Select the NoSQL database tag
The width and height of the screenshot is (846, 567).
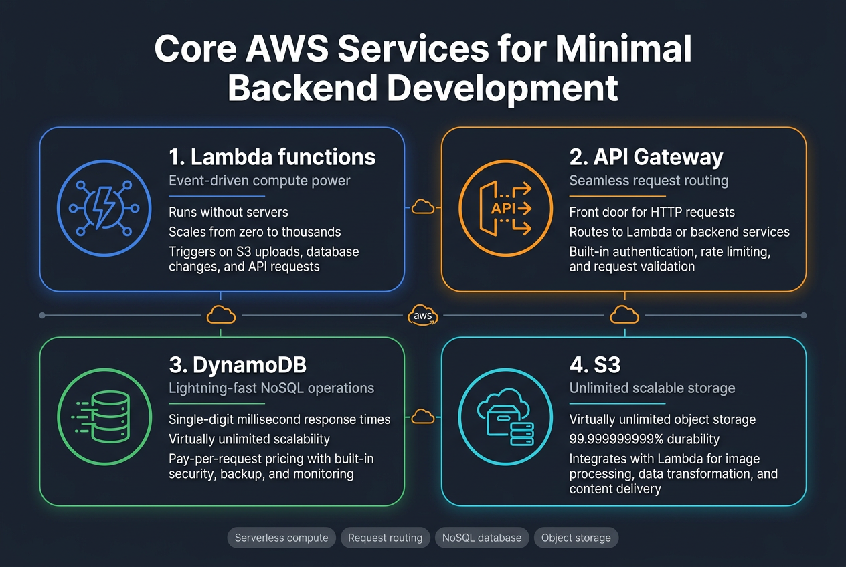point(482,538)
